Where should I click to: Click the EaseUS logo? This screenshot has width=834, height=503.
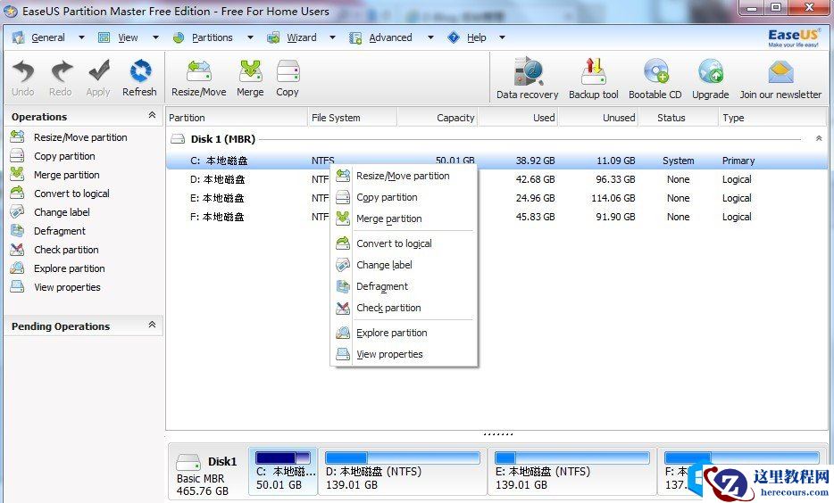pyautogui.click(x=793, y=37)
